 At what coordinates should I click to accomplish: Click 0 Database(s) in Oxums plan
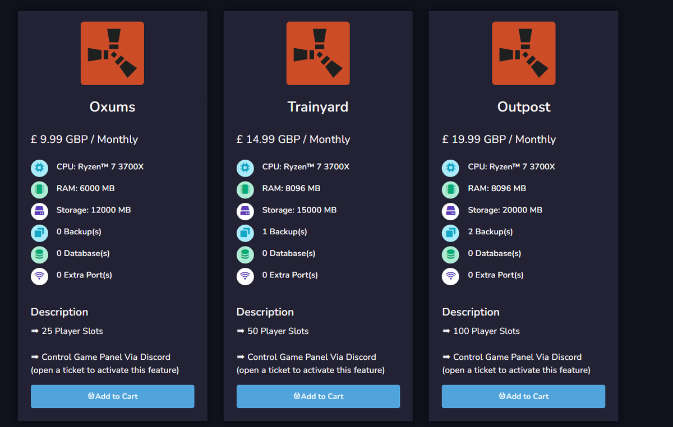click(x=83, y=253)
